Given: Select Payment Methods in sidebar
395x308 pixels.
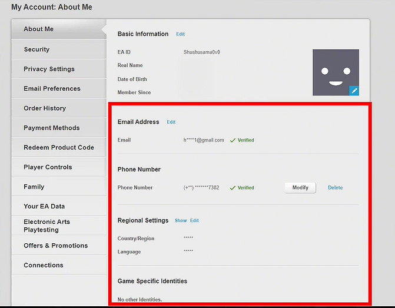Looking at the screenshot, I should tap(51, 128).
